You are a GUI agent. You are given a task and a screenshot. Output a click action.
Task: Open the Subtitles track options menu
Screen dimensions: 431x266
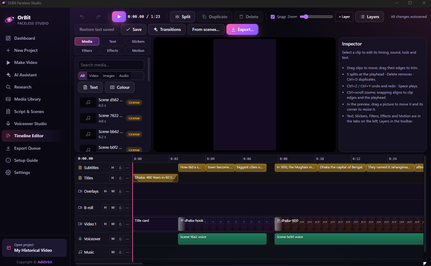click(127, 168)
